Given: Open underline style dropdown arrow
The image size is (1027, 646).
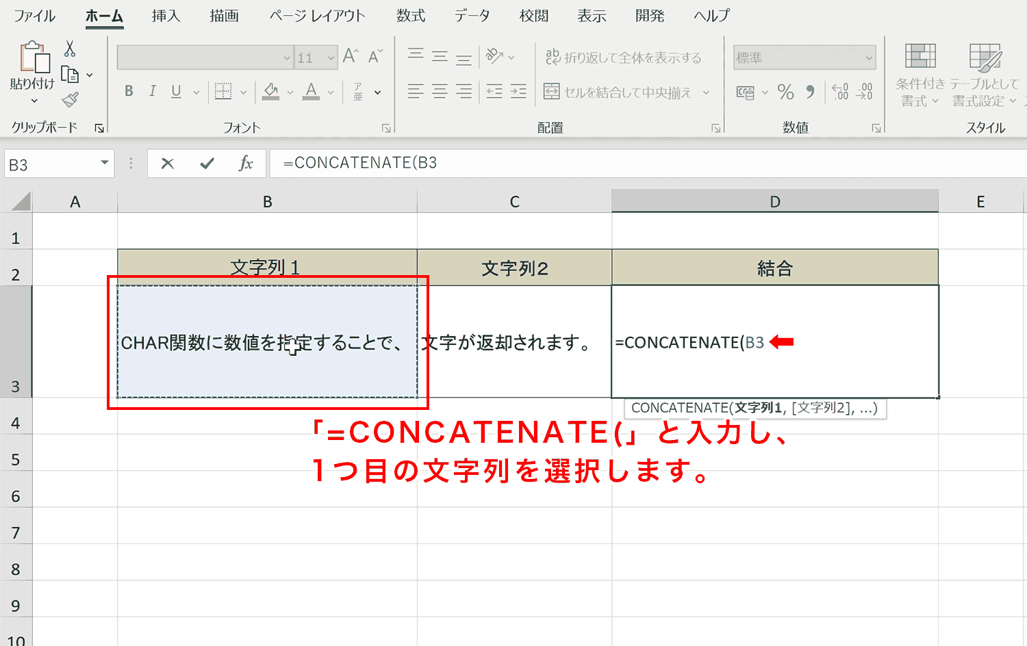Looking at the screenshot, I should click(196, 92).
